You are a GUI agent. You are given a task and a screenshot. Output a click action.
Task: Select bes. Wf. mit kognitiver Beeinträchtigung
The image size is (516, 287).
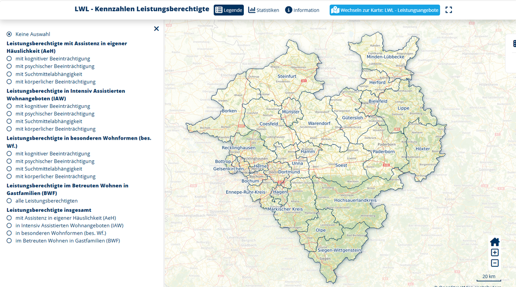tap(9, 153)
